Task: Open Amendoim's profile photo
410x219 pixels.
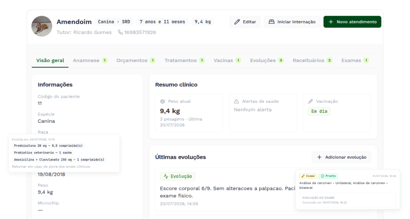Action: point(42,26)
